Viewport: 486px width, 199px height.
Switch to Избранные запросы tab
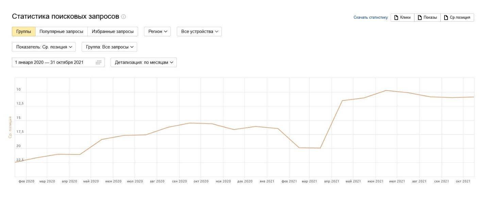[x=113, y=32]
